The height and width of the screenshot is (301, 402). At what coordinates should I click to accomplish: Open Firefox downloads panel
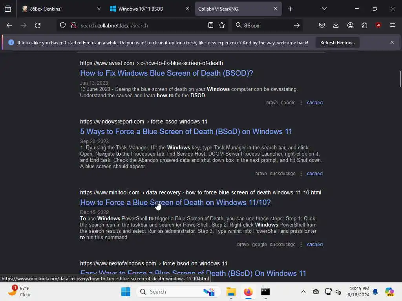(336, 25)
